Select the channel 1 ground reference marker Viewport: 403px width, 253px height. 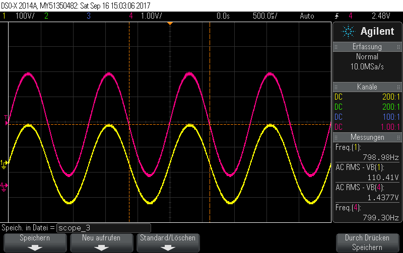coord(4,164)
